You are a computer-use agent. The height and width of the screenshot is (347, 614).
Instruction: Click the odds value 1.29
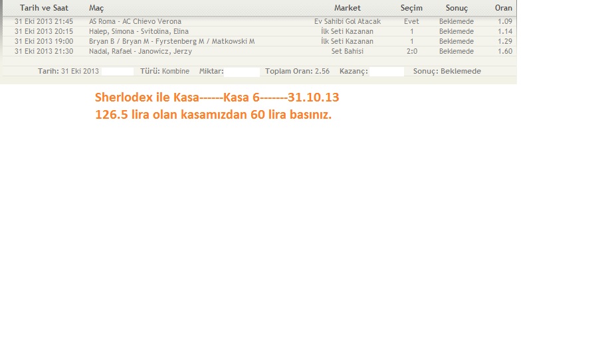[x=505, y=41]
